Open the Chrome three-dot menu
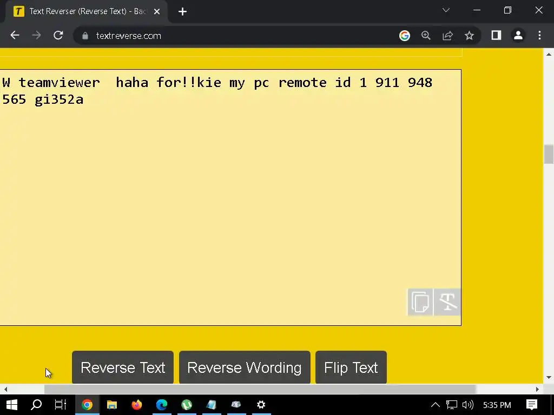 tap(539, 35)
